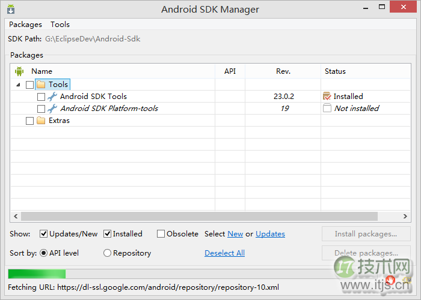Open the Tools menu
Image resolution: width=421 pixels, height=300 pixels.
(60, 25)
